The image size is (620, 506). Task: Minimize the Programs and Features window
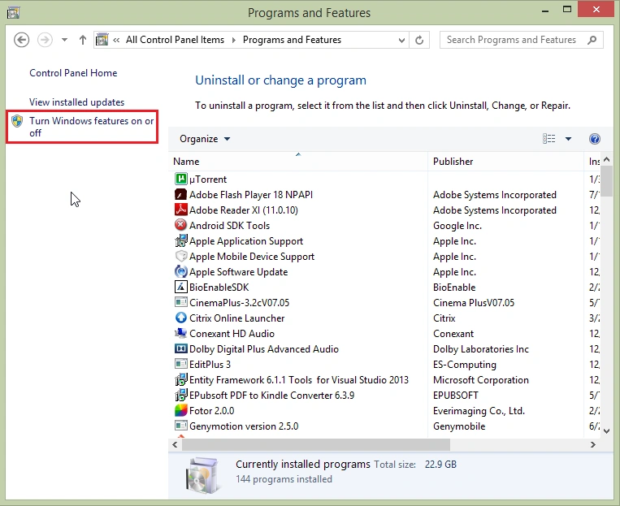click(x=545, y=11)
